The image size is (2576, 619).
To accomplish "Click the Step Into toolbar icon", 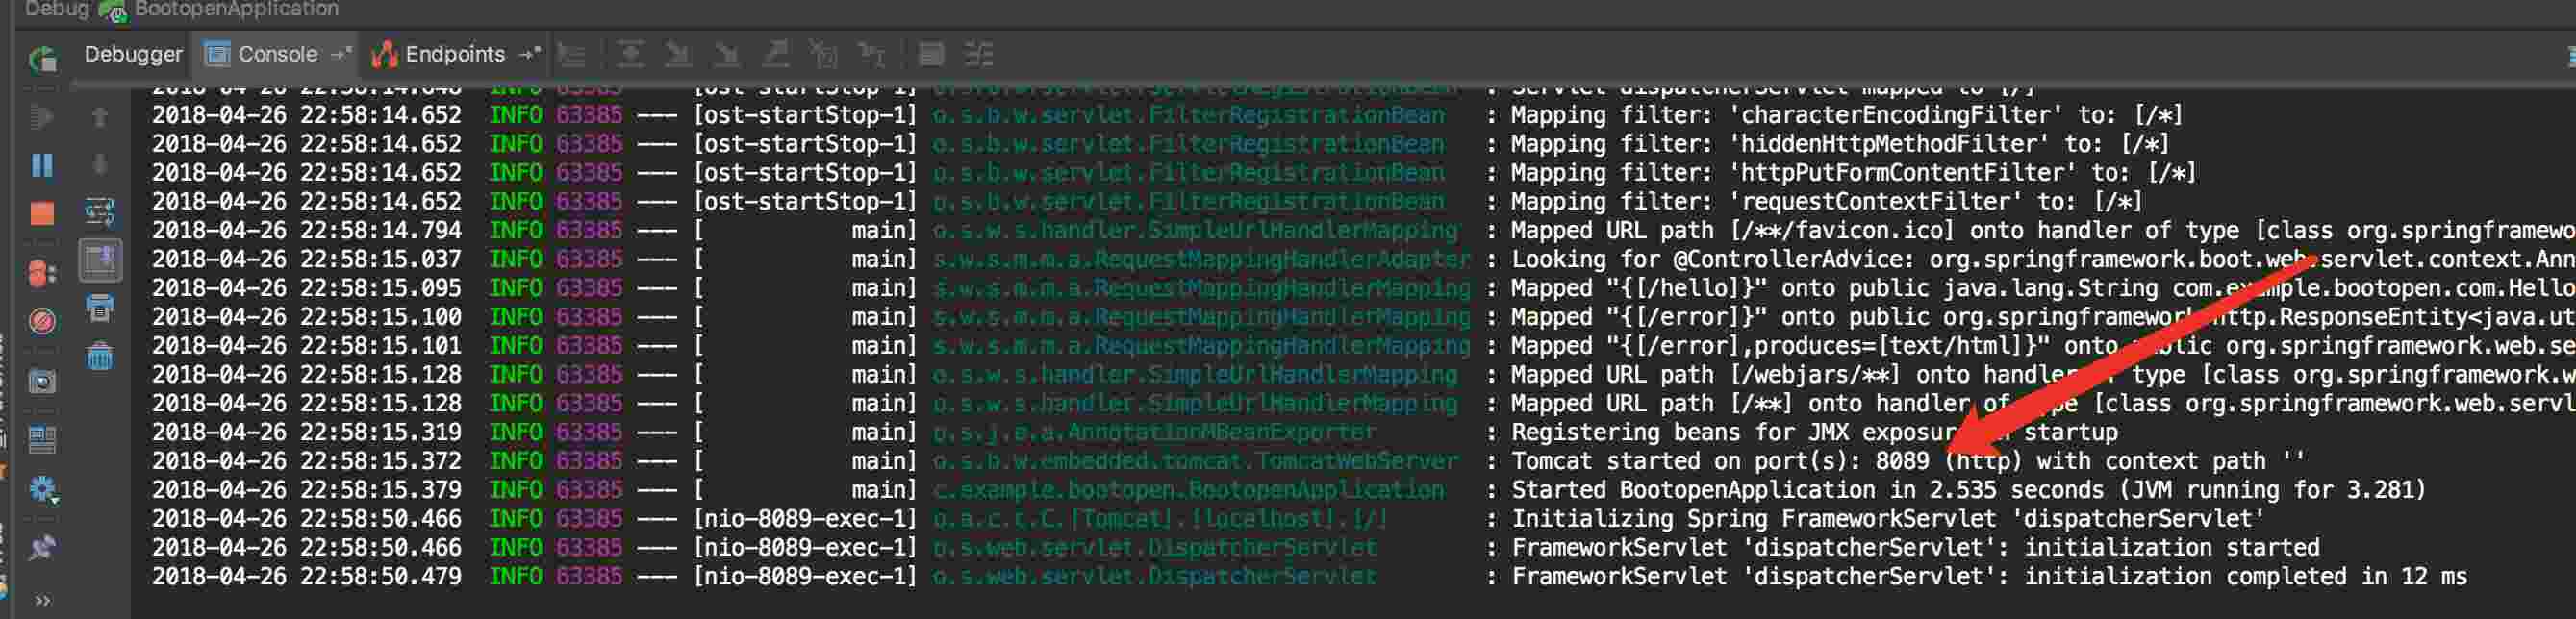I will [x=678, y=54].
